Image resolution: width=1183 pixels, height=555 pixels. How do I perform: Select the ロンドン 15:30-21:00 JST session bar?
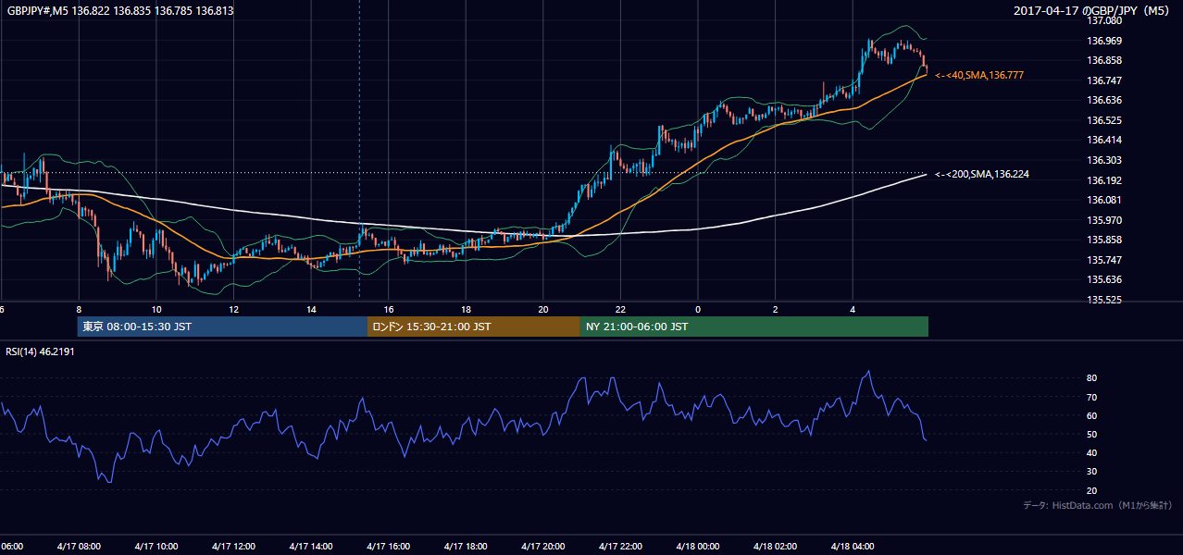coord(474,327)
